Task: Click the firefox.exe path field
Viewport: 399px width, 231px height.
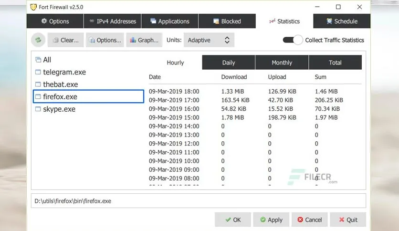Action: [x=199, y=201]
